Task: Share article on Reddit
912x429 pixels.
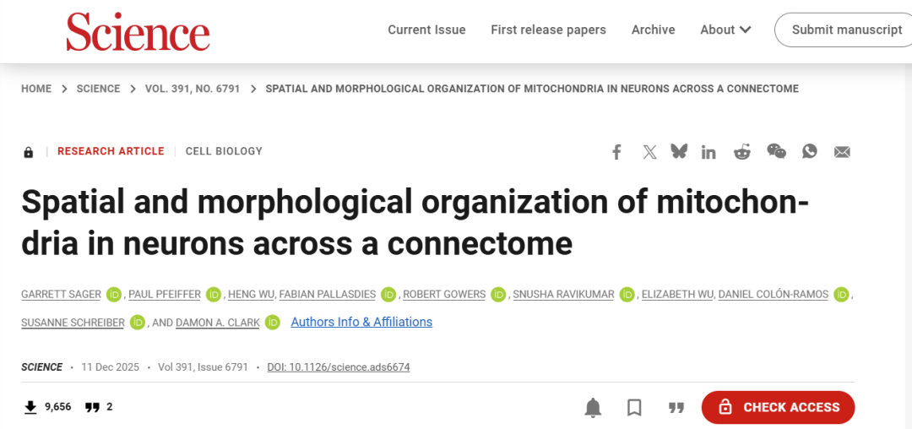Action: pos(742,152)
